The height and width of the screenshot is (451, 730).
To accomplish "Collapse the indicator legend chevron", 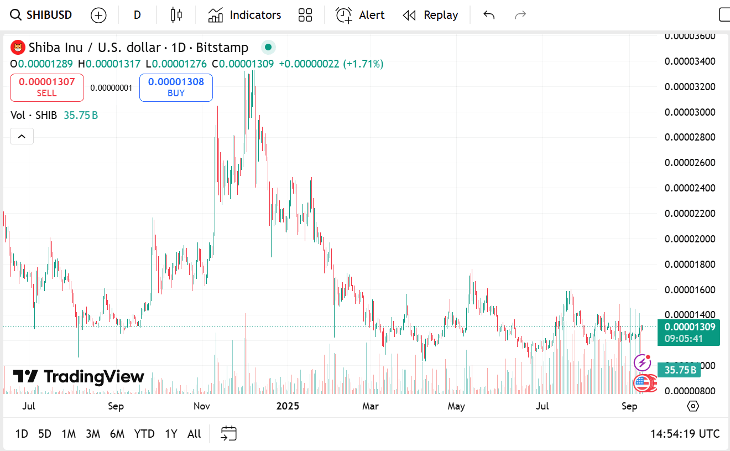I will [22, 136].
